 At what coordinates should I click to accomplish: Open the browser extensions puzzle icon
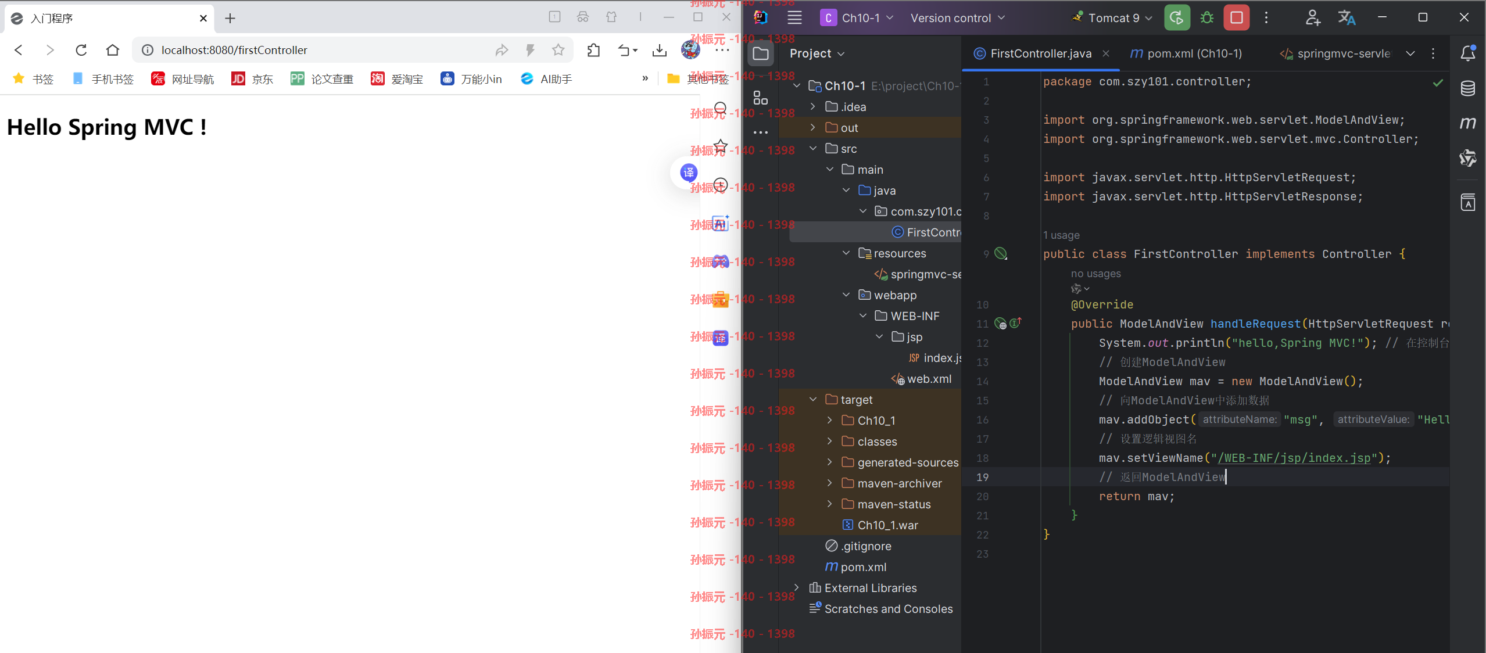tap(593, 51)
